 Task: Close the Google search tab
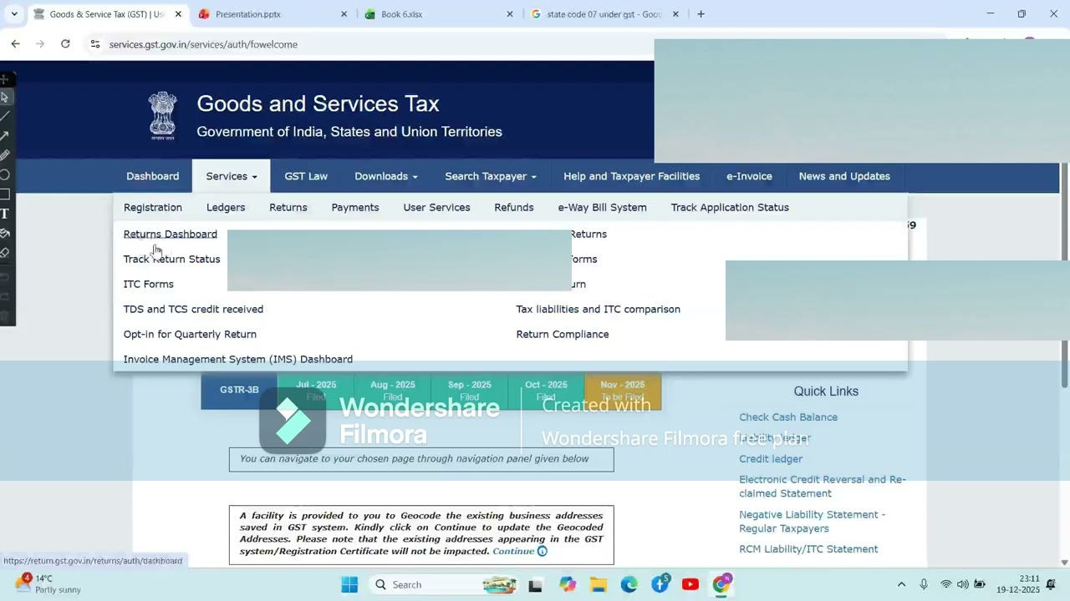tap(675, 14)
